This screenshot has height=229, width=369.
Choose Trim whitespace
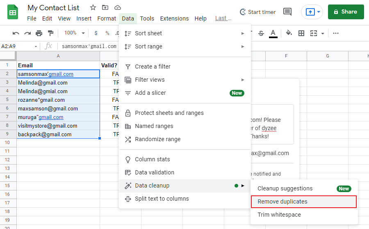click(304, 215)
